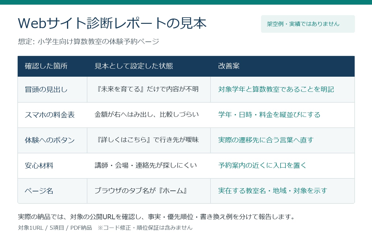Image resolution: width=372 pixels, height=235 pixels.
Task: Select the cell '『詳しくはこちら』で行き先が曖昧'
Action: click(x=149, y=140)
